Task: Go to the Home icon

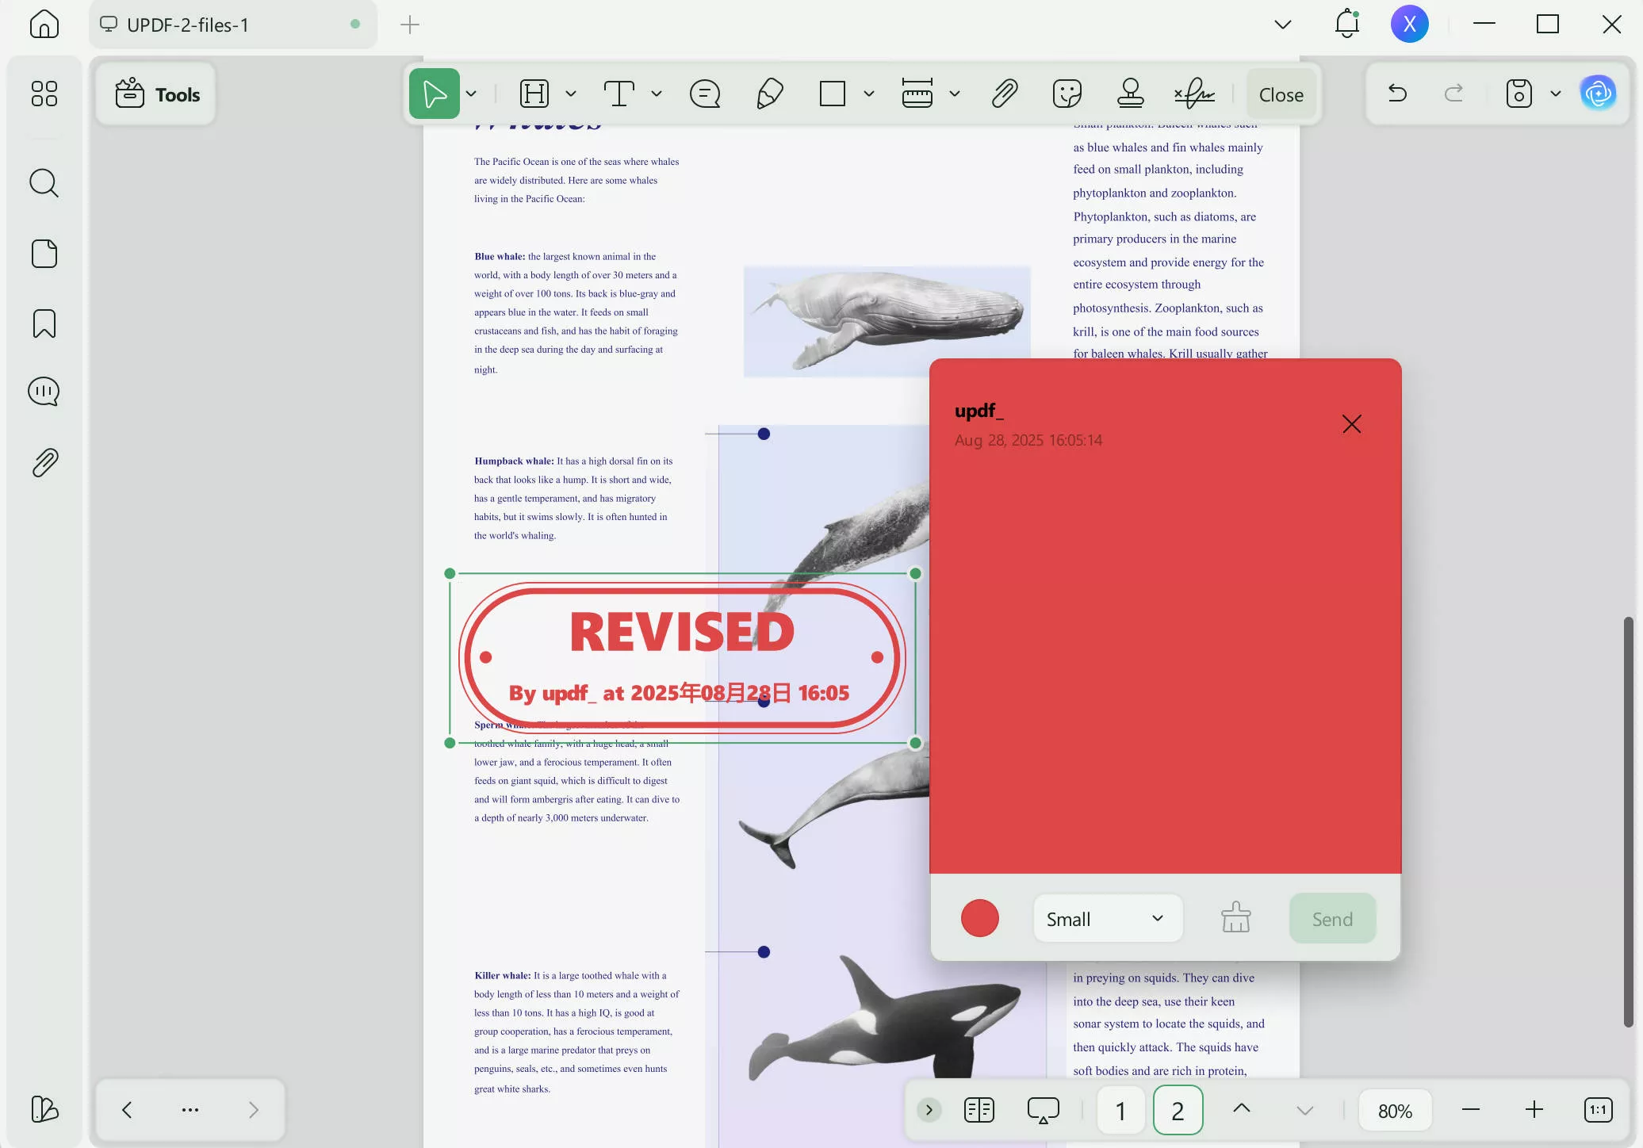Action: [44, 24]
